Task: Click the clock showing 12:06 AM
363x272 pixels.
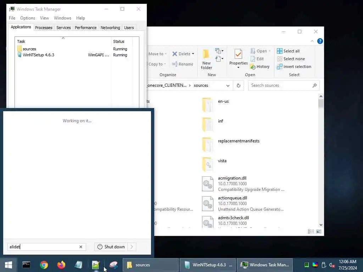Action: [x=347, y=262]
